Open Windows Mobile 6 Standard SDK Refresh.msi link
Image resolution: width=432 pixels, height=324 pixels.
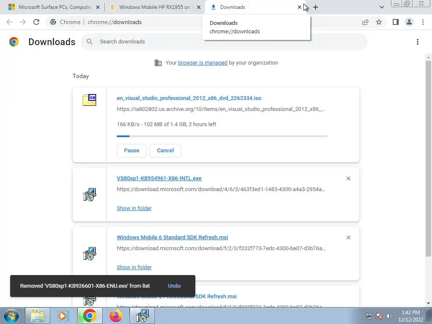(x=172, y=237)
